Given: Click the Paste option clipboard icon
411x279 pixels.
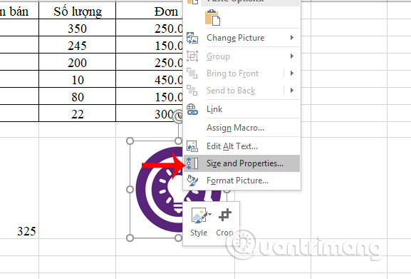Looking at the screenshot, I should [212, 17].
